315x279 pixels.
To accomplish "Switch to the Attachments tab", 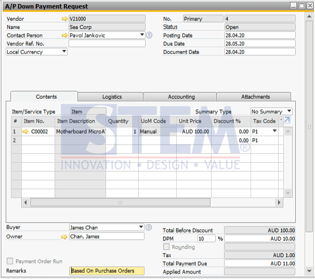I will pos(254,97).
